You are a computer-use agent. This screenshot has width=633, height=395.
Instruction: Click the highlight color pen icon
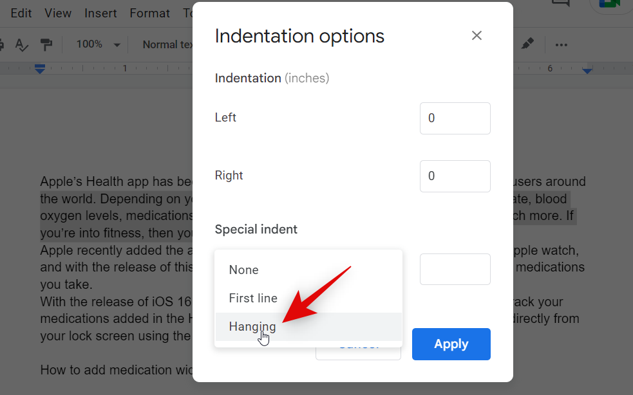[527, 44]
